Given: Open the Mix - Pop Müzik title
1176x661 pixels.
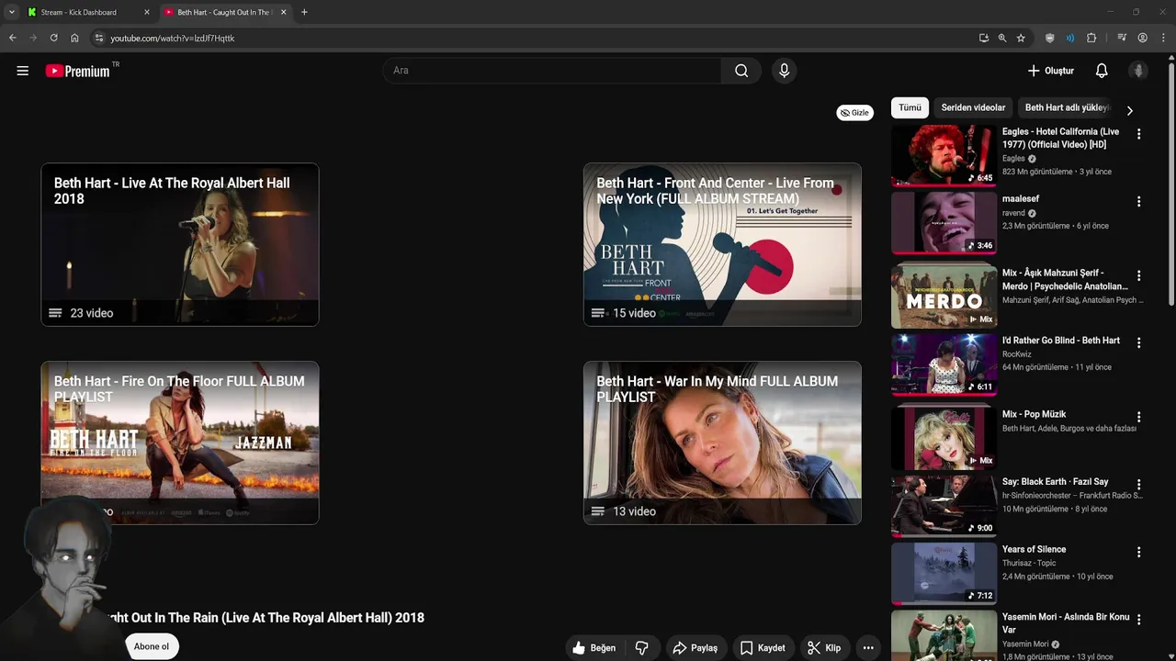Looking at the screenshot, I should coord(1035,414).
